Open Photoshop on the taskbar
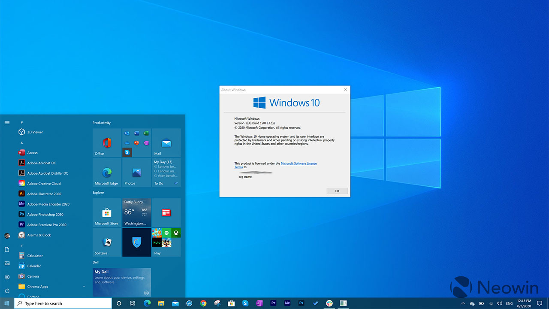This screenshot has width=549, height=309. tap(301, 303)
